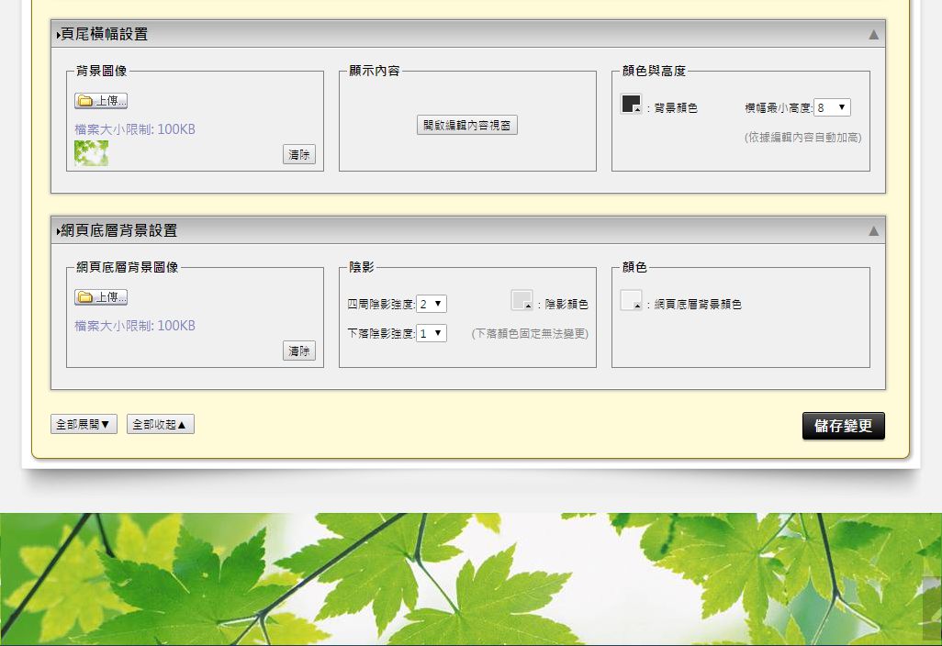The height and width of the screenshot is (646, 942).
Task: Click the folder 上傳 button under 背景圖像
Action: pyautogui.click(x=101, y=101)
